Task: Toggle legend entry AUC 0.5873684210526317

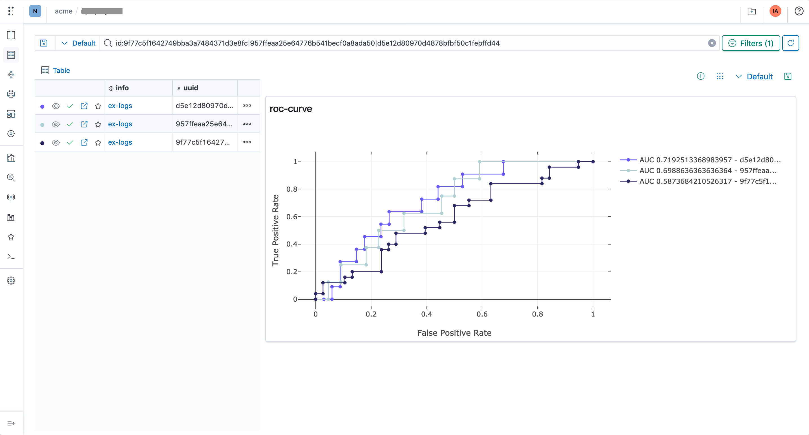Action: pos(699,181)
